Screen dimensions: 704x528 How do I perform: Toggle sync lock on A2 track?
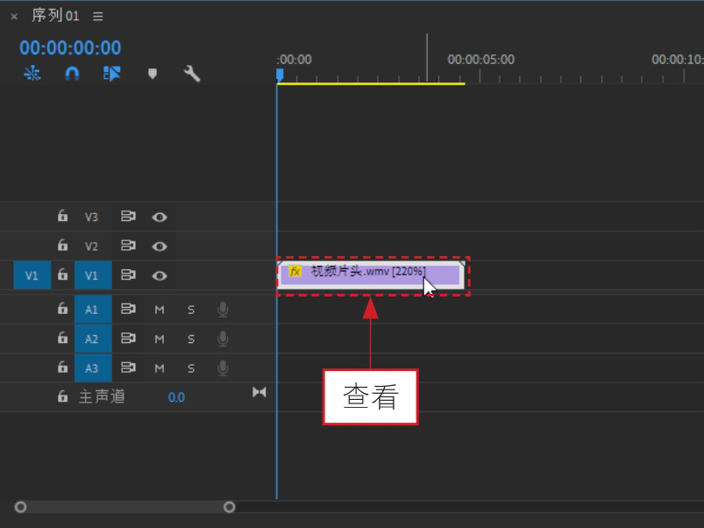(128, 338)
